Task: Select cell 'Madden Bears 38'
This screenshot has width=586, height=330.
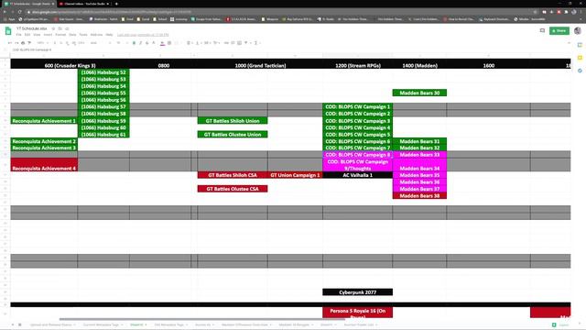Action: pos(419,195)
